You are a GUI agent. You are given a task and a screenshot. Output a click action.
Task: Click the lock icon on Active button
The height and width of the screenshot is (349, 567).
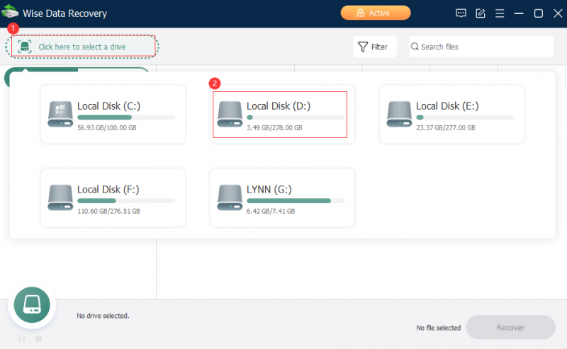coord(360,13)
